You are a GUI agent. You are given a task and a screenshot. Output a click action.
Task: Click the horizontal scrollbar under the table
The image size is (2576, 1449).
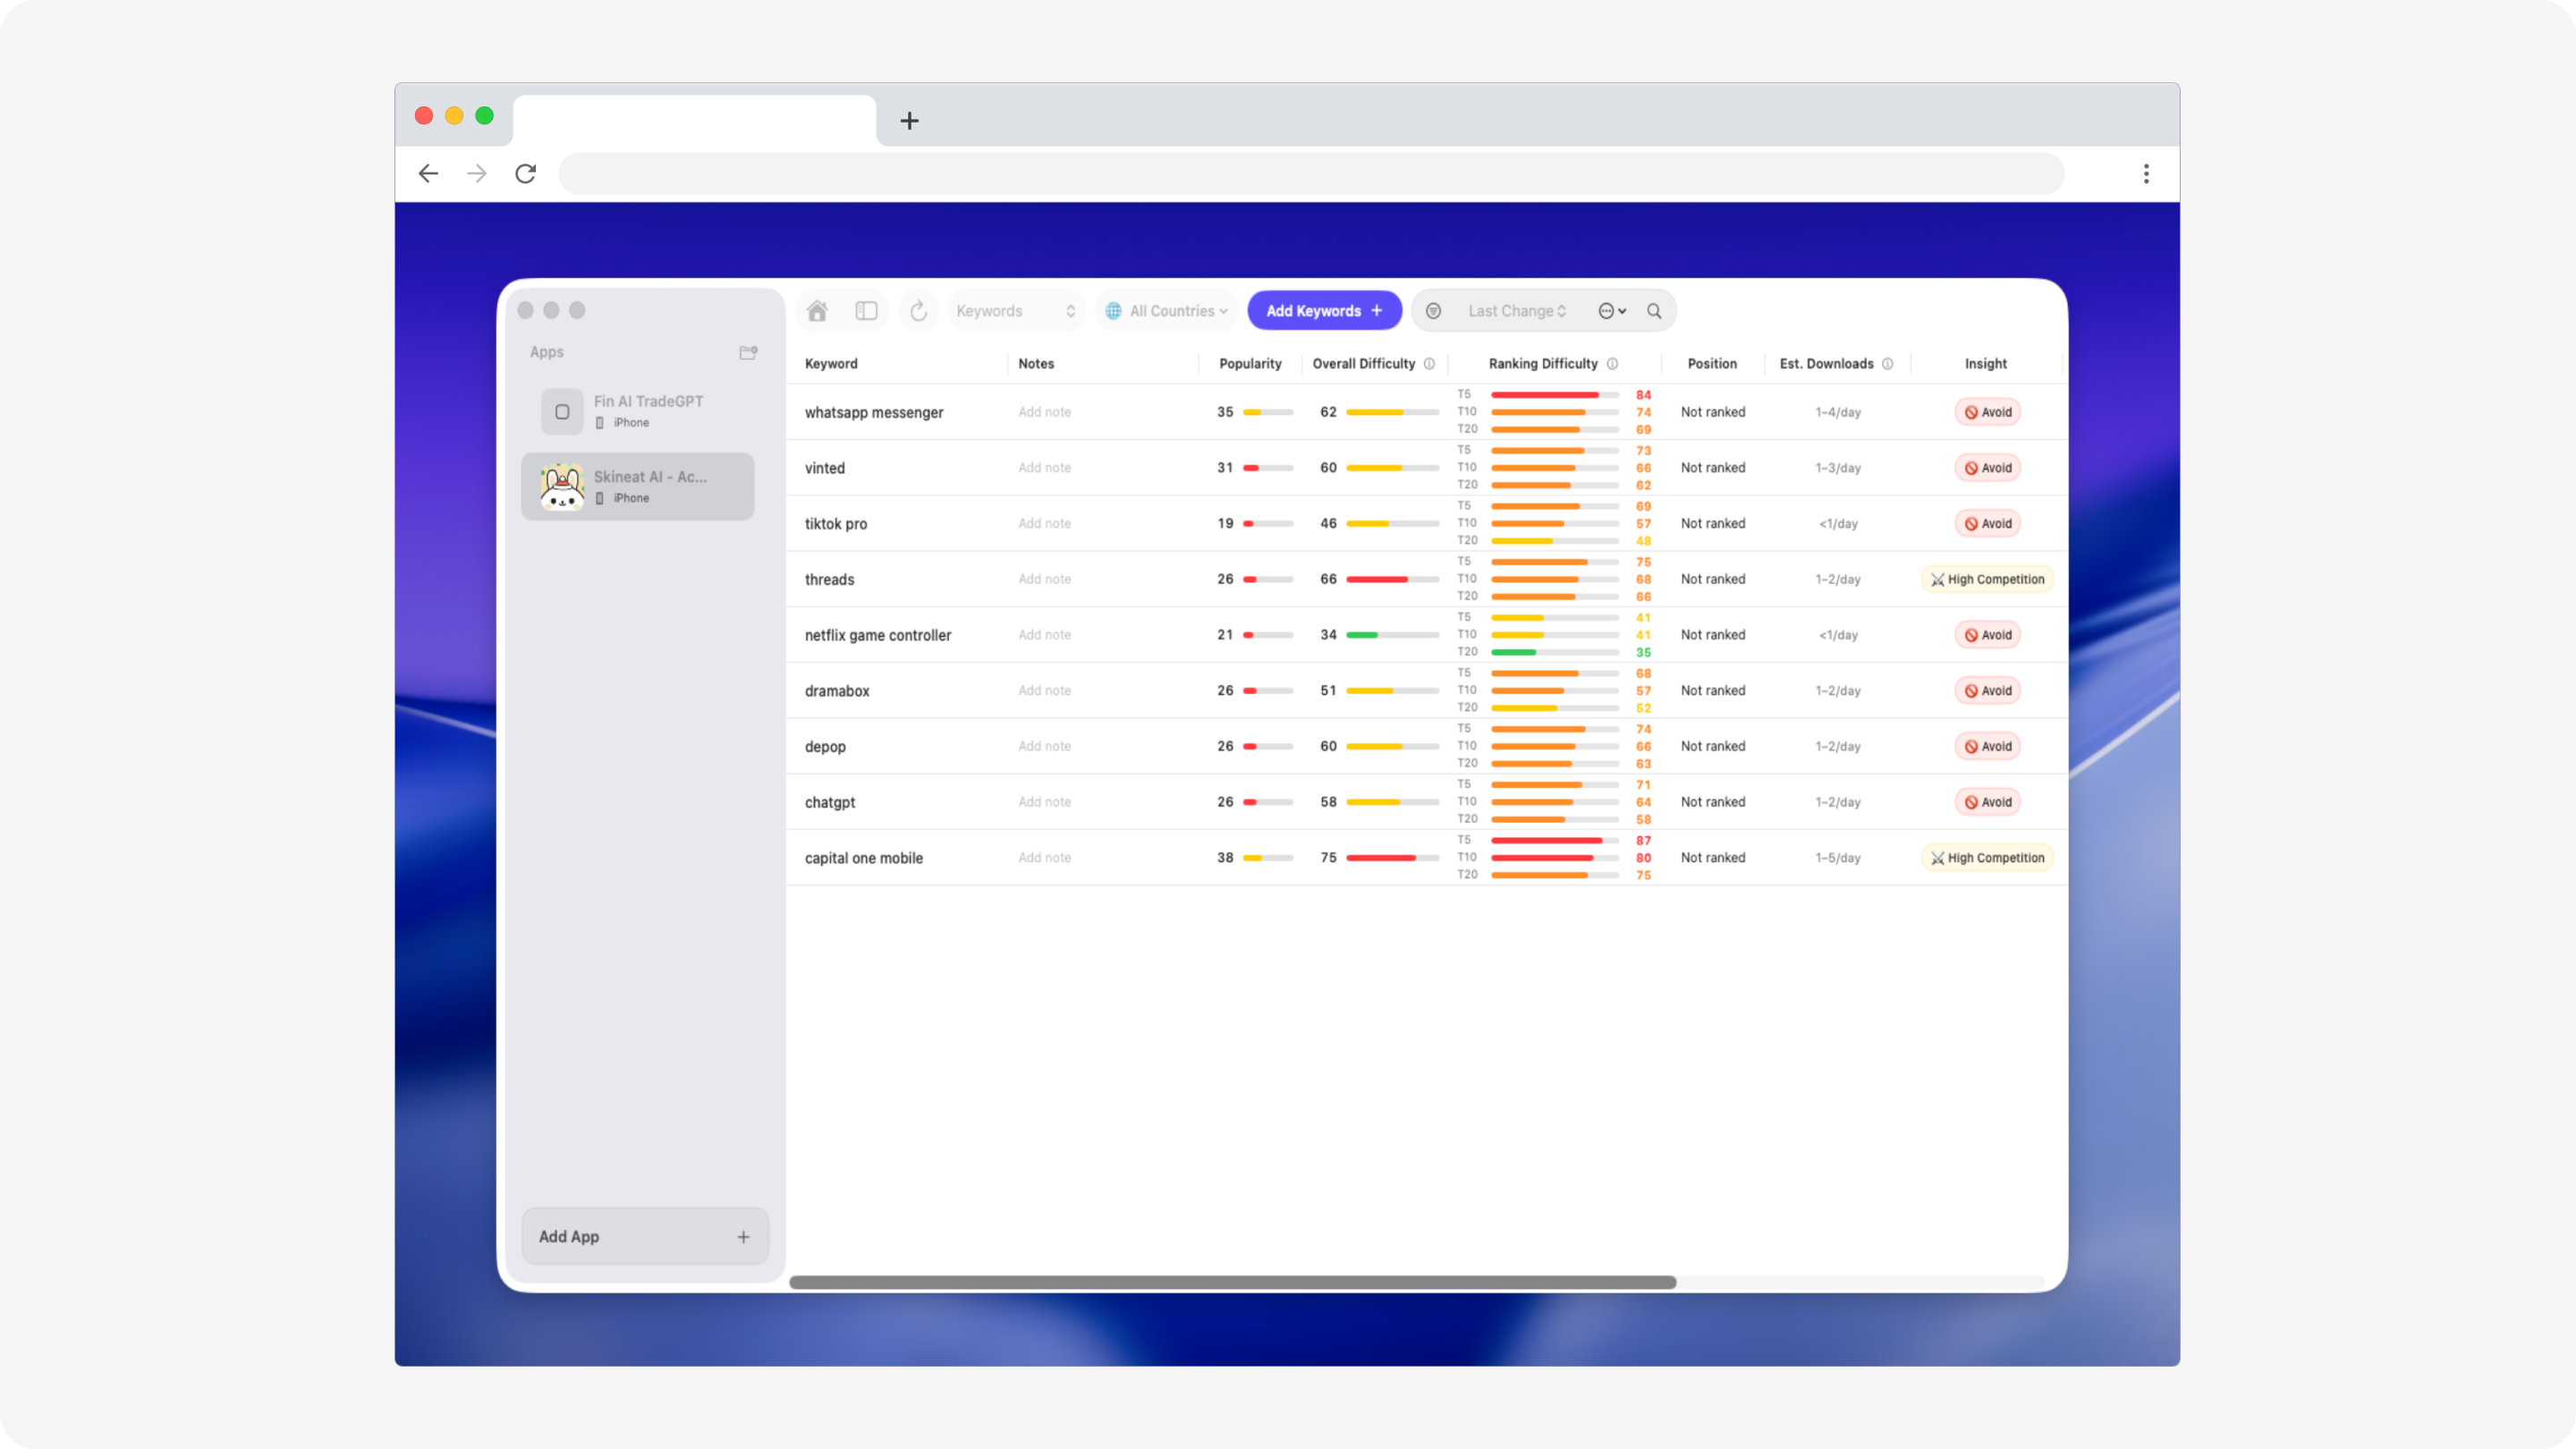pos(1232,1282)
